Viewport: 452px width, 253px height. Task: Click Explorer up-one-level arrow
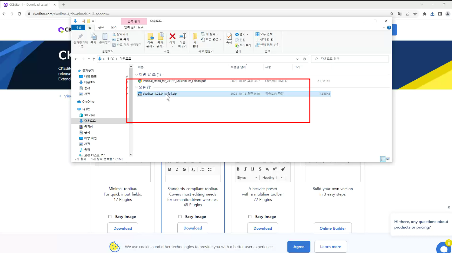94,59
